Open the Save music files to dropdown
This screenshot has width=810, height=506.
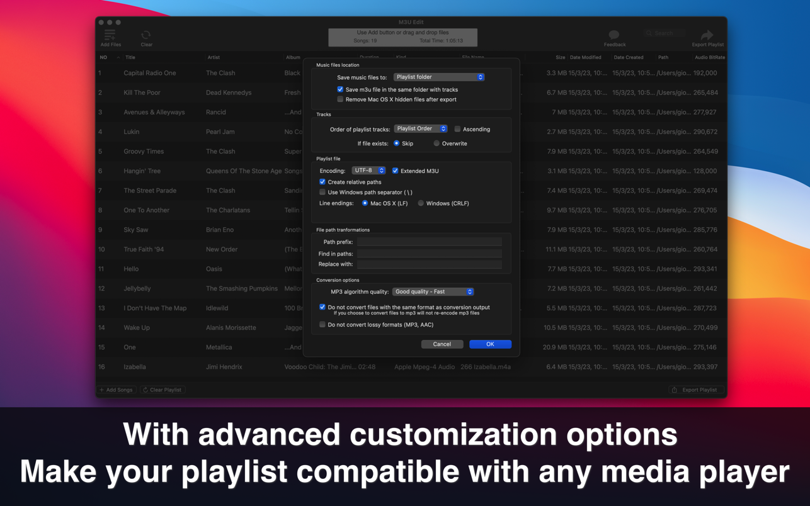pyautogui.click(x=438, y=77)
